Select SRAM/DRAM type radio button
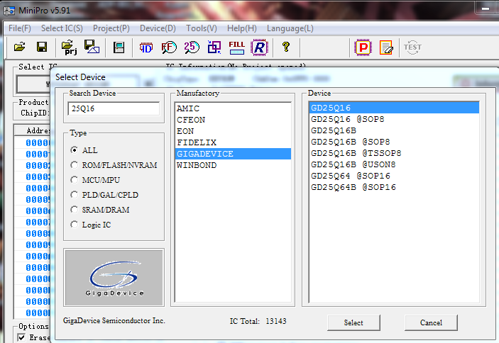The image size is (499, 343). pos(74,210)
